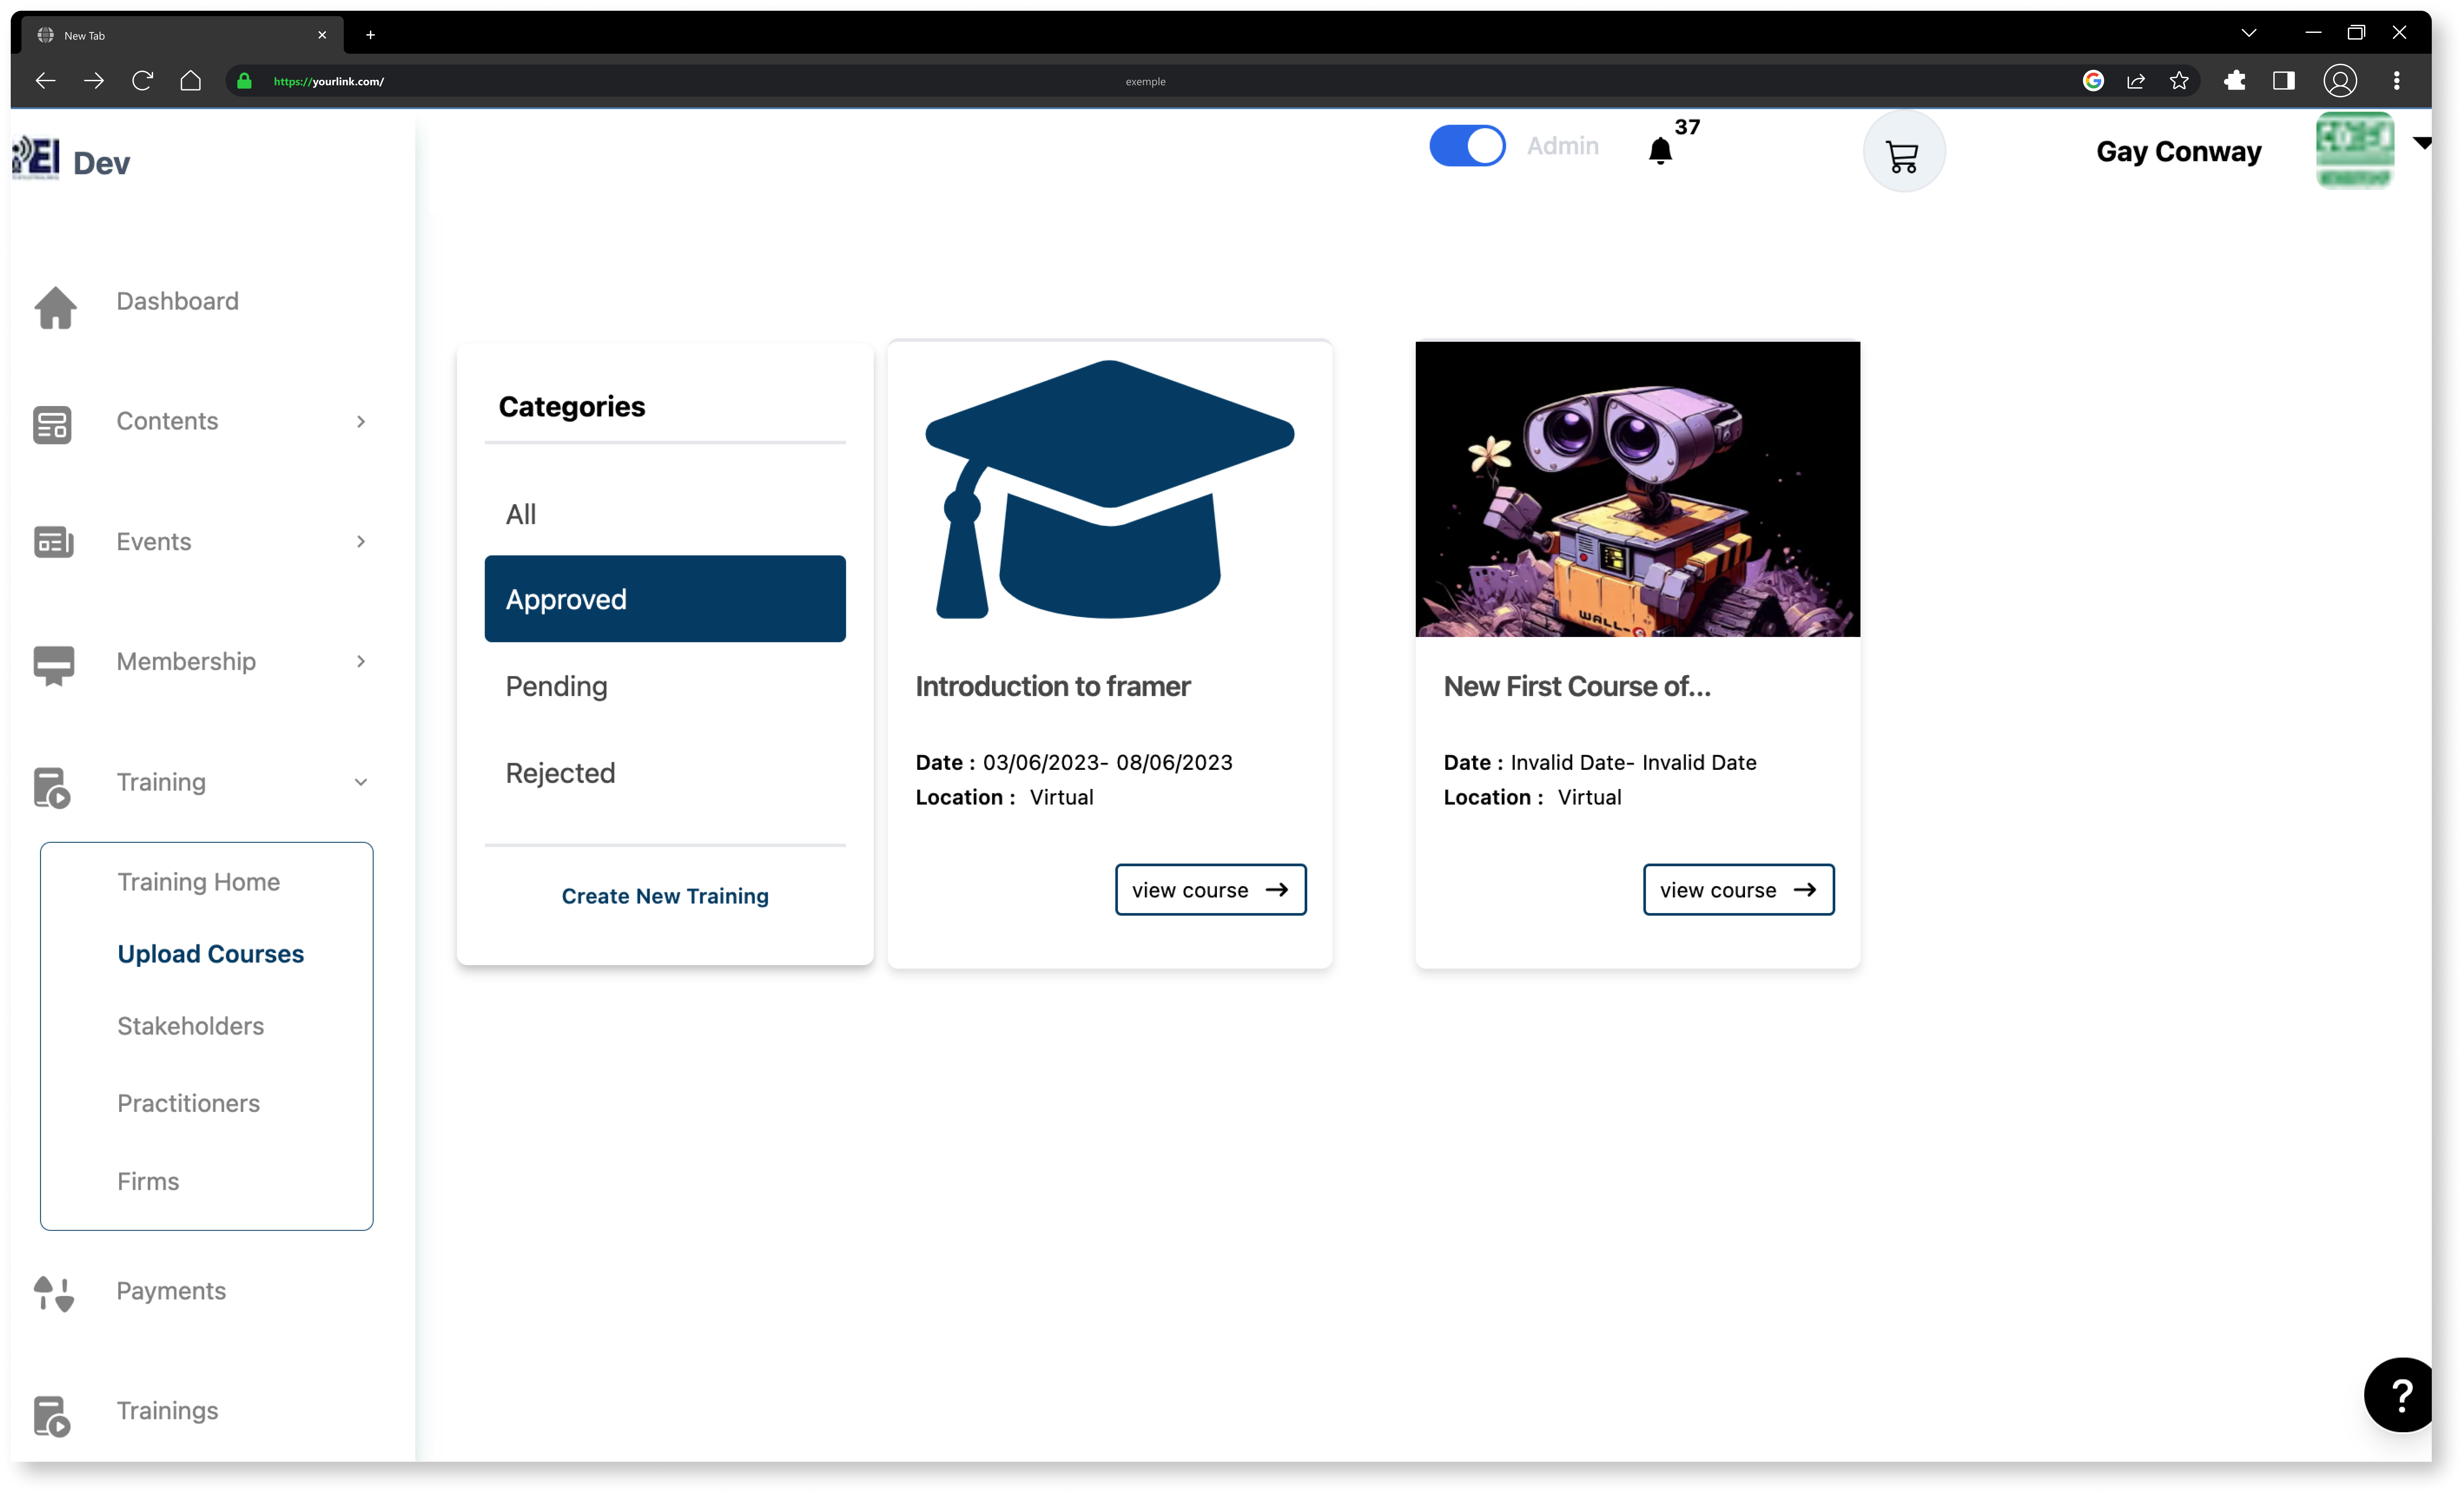Image resolution: width=2464 pixels, height=1494 pixels.
Task: Click the Wall-E course thumbnail image
Action: pyautogui.click(x=1637, y=489)
